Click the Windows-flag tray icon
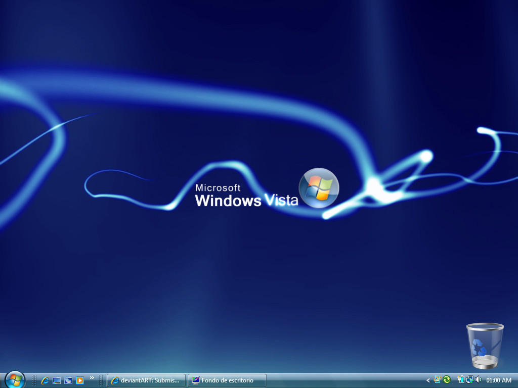The height and width of the screenshot is (388, 518). click(438, 380)
